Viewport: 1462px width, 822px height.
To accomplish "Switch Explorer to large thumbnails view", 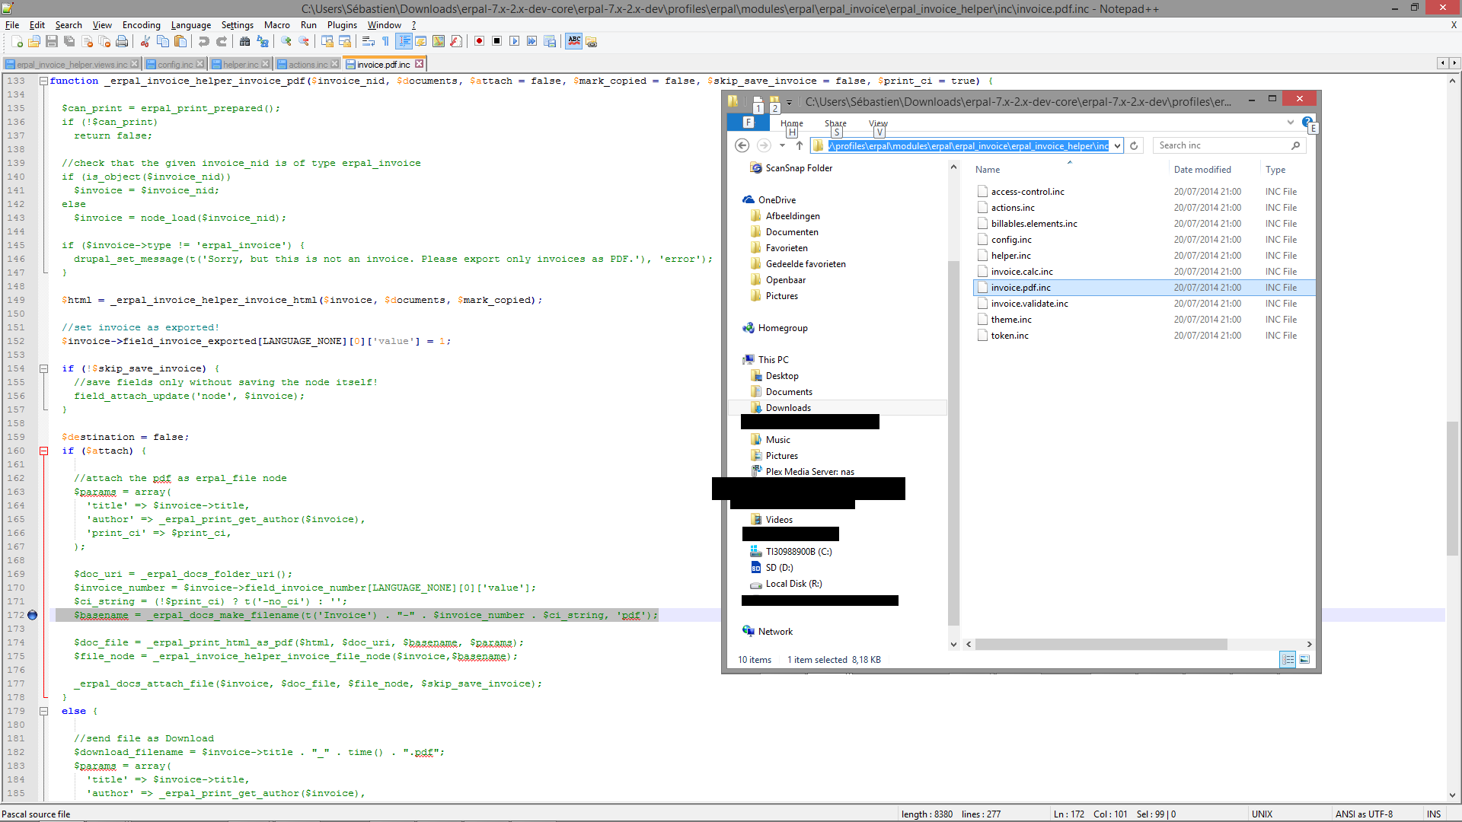I will (1304, 660).
